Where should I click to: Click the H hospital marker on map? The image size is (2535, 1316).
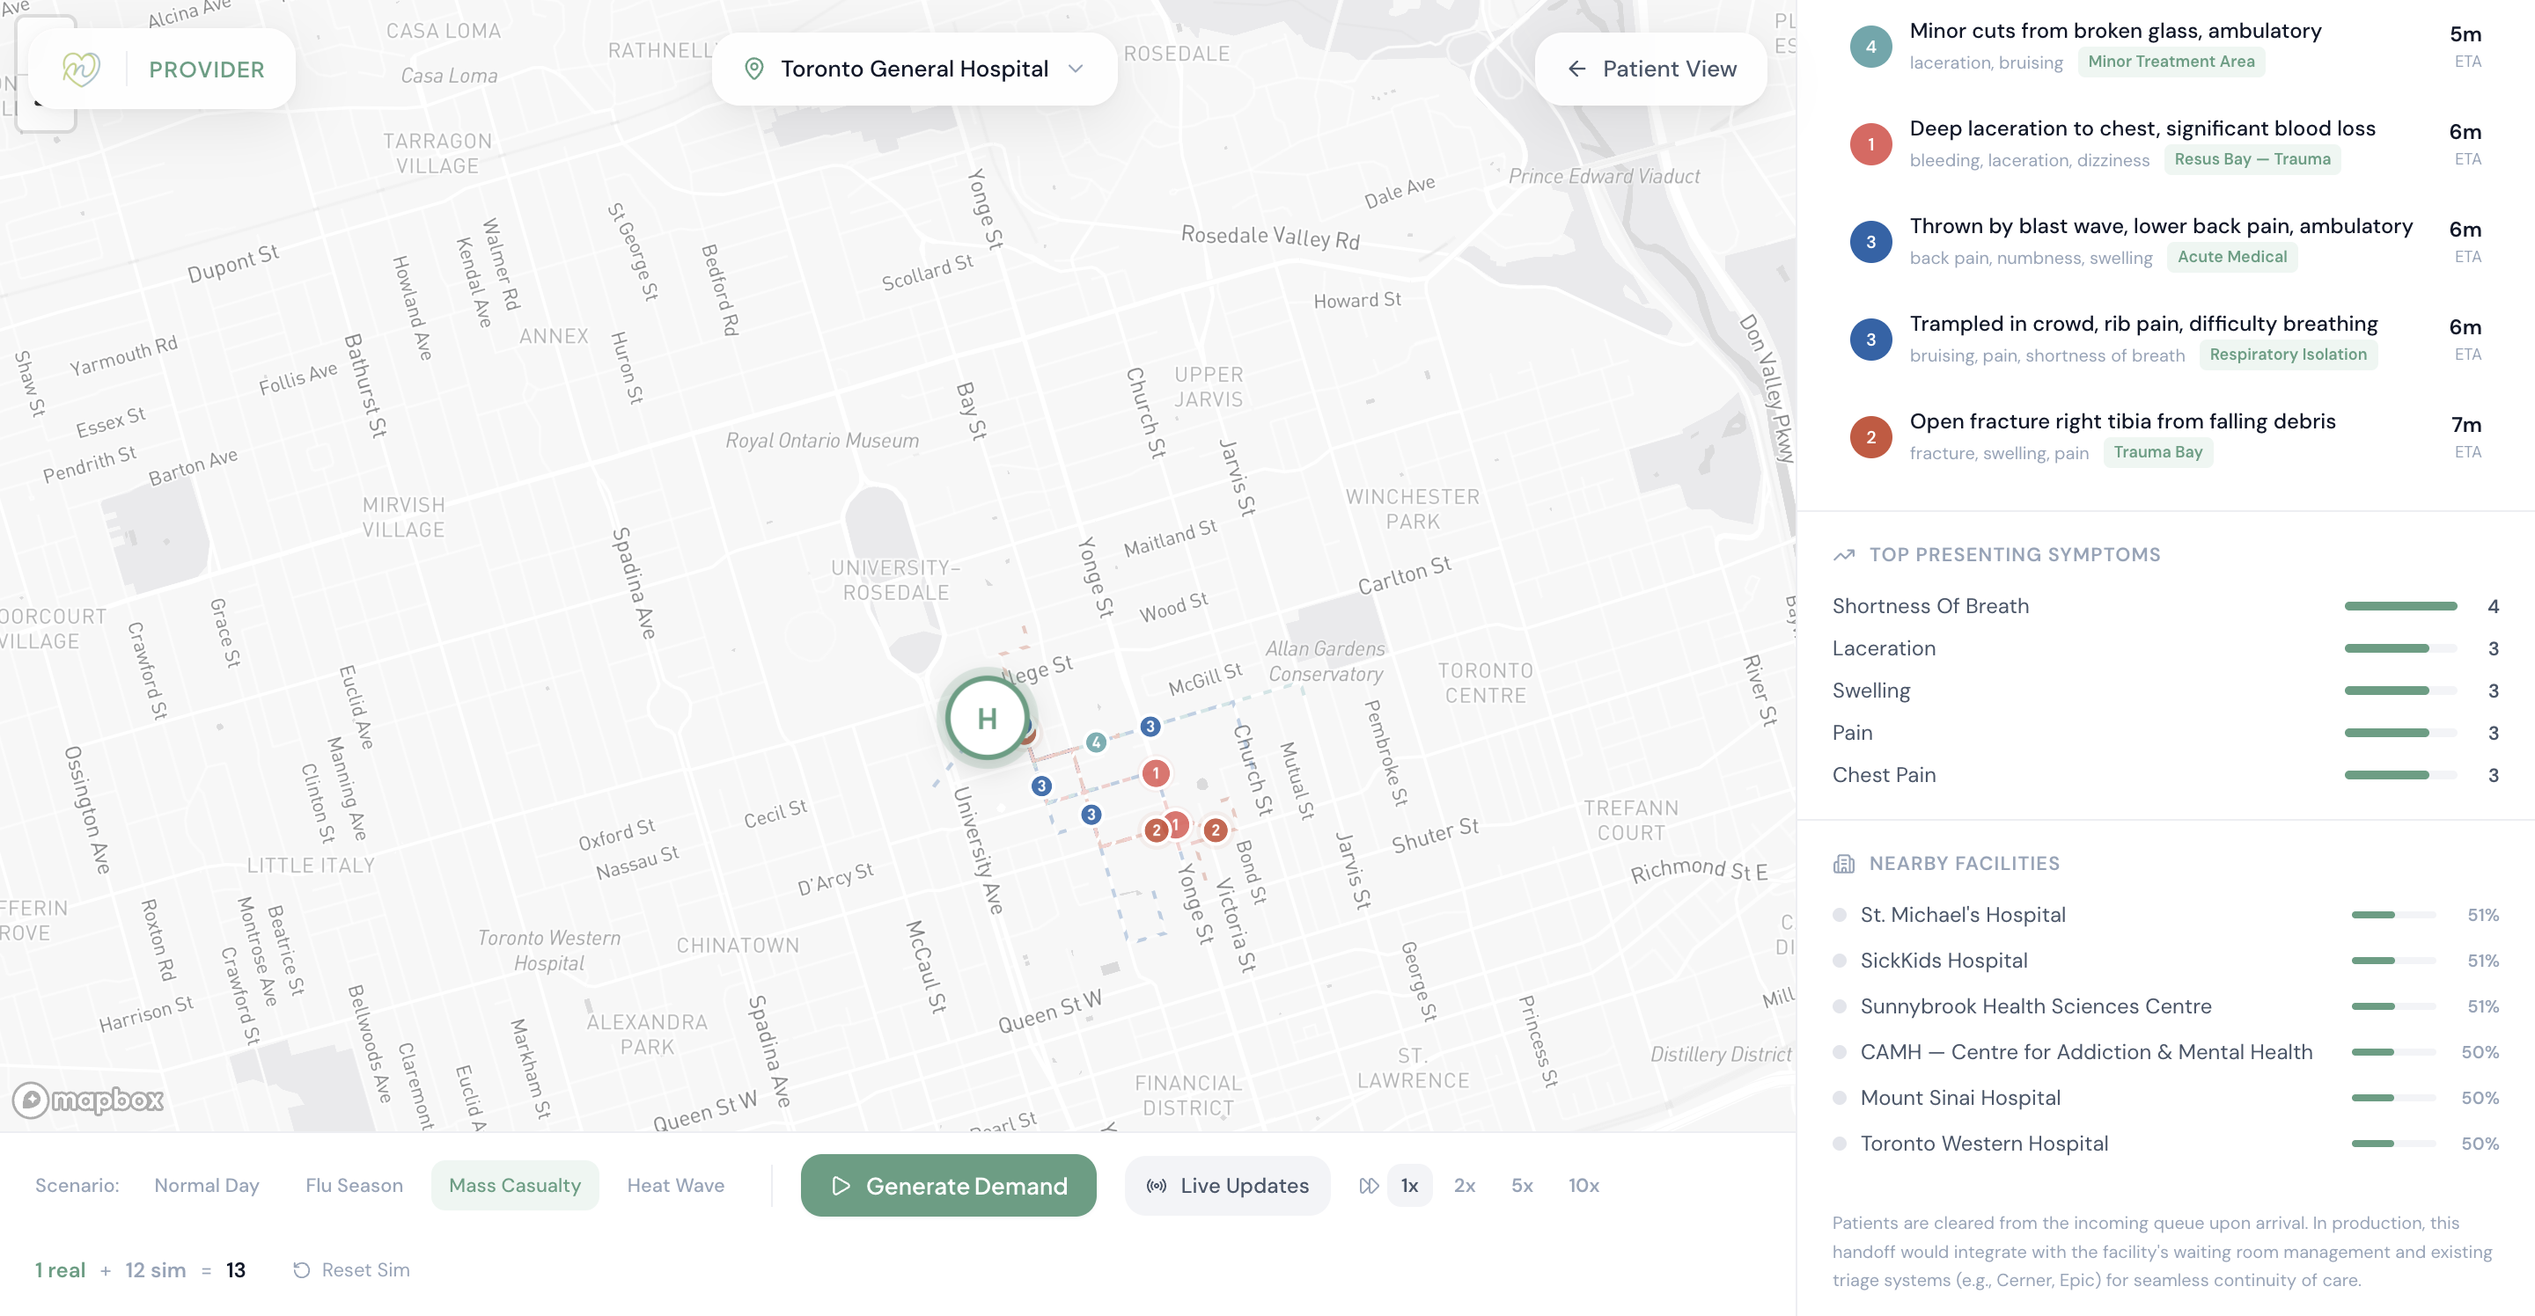point(987,719)
